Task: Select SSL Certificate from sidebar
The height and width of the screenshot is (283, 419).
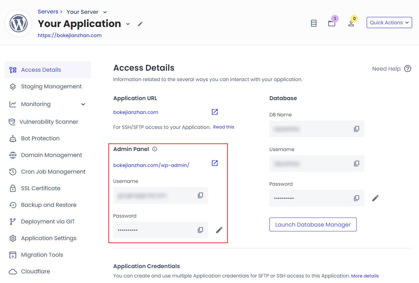Action: (x=41, y=188)
